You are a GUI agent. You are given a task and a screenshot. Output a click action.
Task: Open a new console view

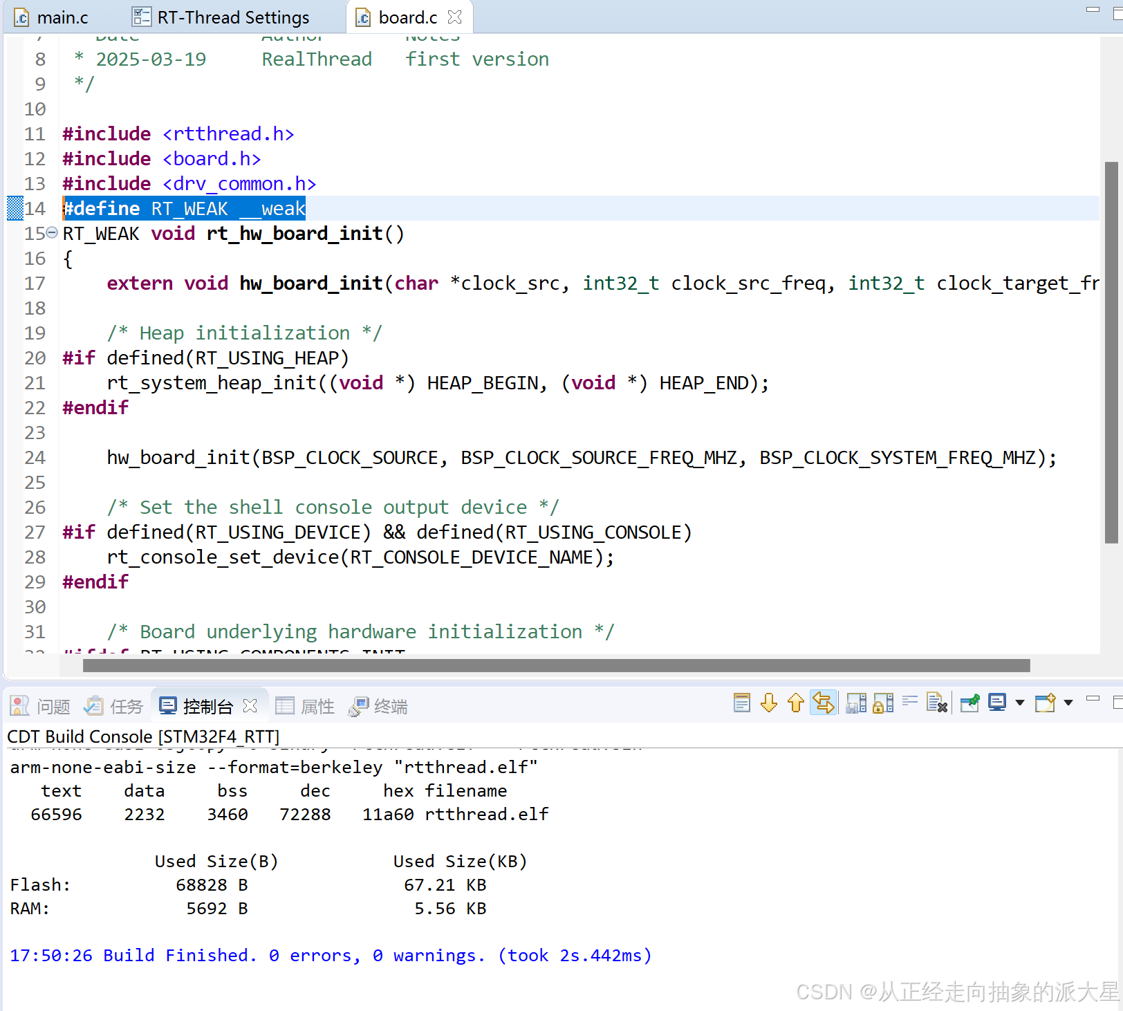[1044, 703]
